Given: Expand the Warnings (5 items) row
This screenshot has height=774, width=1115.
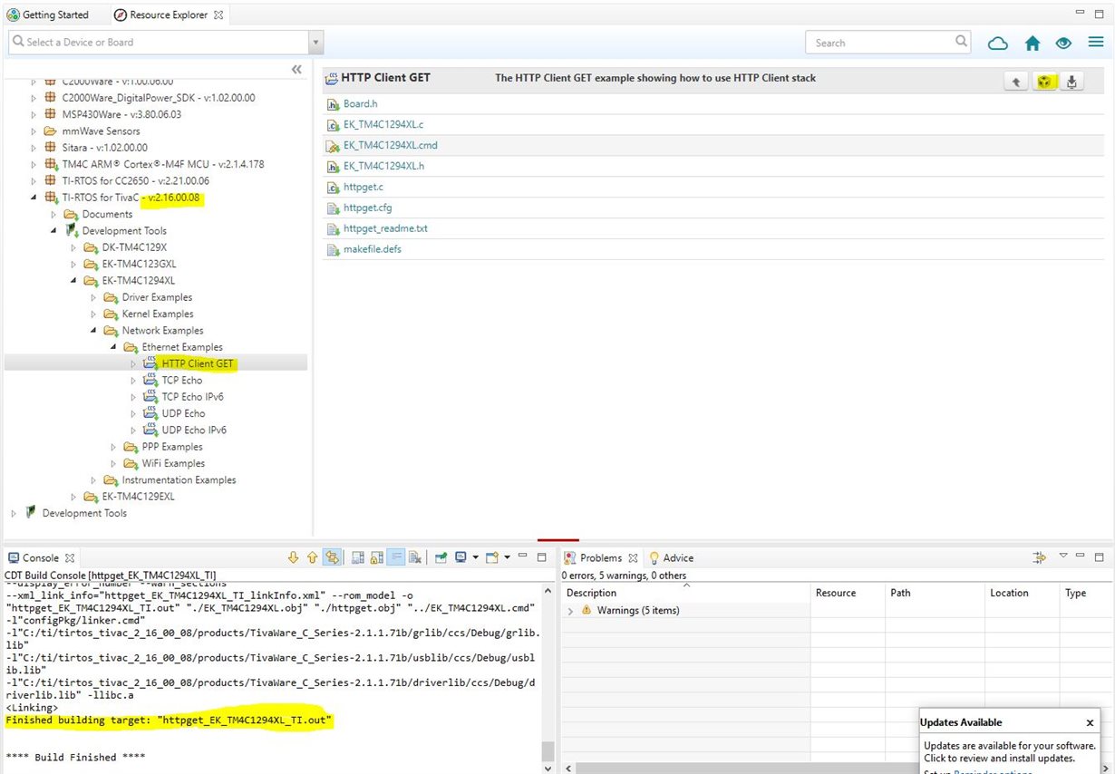Looking at the screenshot, I should [570, 611].
